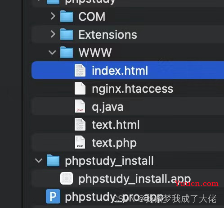Click the COM folder icon
This screenshot has height=208, width=224.
67,16
